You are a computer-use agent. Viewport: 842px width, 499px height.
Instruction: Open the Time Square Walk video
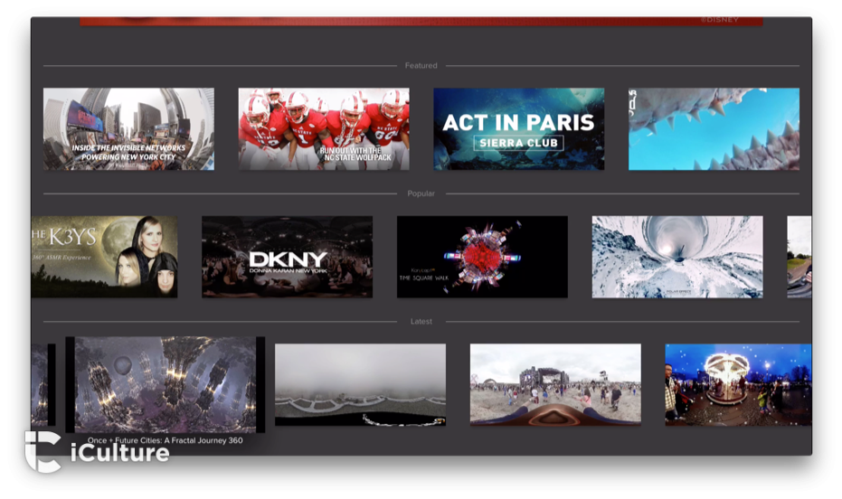point(482,257)
